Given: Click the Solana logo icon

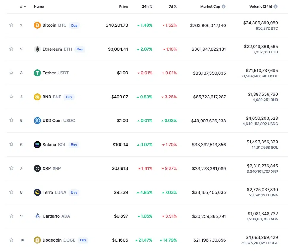Looking at the screenshot, I should (x=37, y=145).
